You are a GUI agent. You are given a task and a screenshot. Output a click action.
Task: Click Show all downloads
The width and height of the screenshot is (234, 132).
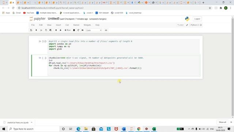(x=222, y=122)
